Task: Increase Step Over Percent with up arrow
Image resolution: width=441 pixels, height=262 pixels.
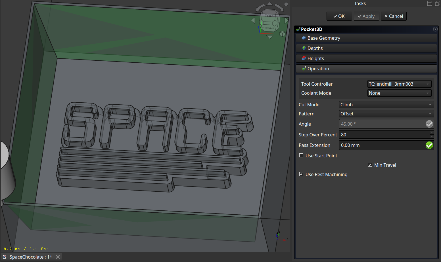Action: click(x=432, y=133)
